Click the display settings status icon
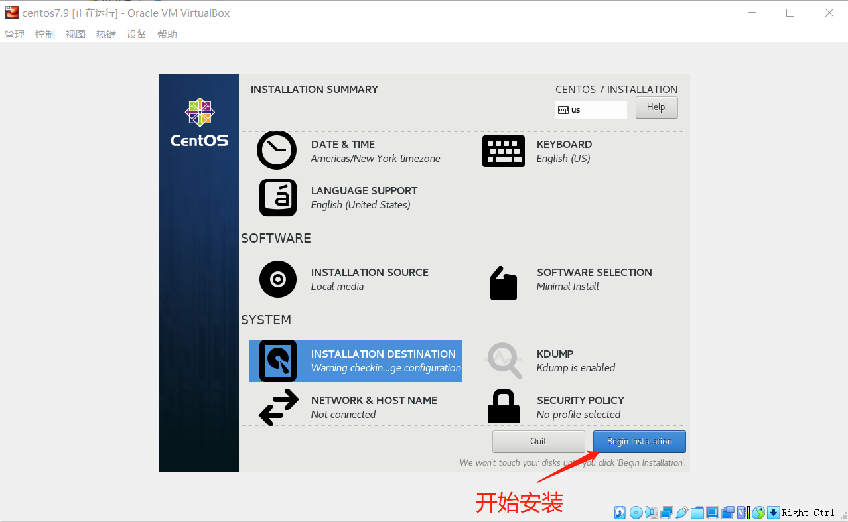The width and height of the screenshot is (848, 522). pos(713,512)
